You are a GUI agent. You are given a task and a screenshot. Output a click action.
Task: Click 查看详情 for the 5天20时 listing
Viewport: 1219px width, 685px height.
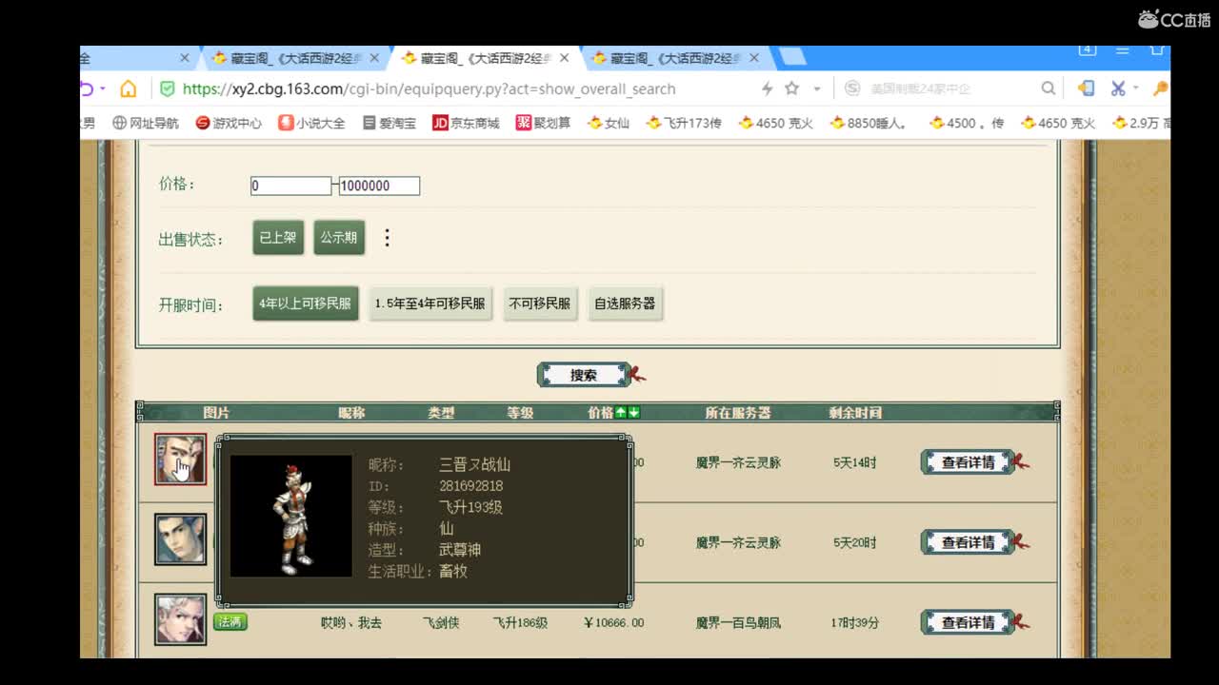pyautogui.click(x=969, y=542)
